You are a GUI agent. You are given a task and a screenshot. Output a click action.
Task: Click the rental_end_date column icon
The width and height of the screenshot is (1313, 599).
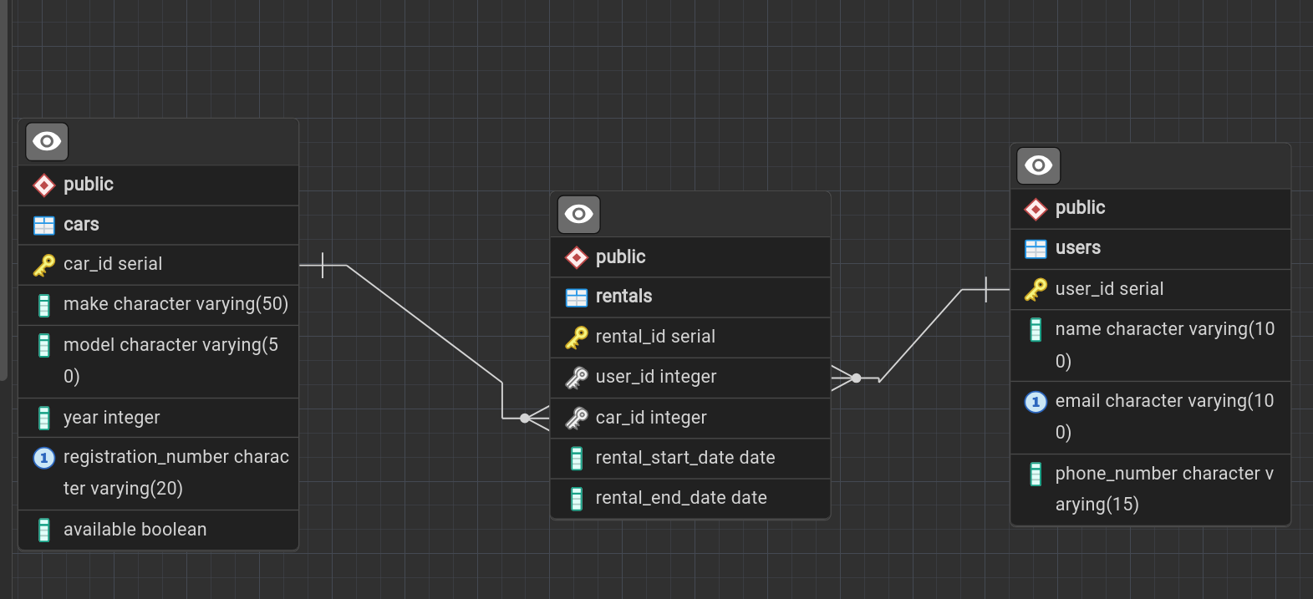(x=576, y=499)
